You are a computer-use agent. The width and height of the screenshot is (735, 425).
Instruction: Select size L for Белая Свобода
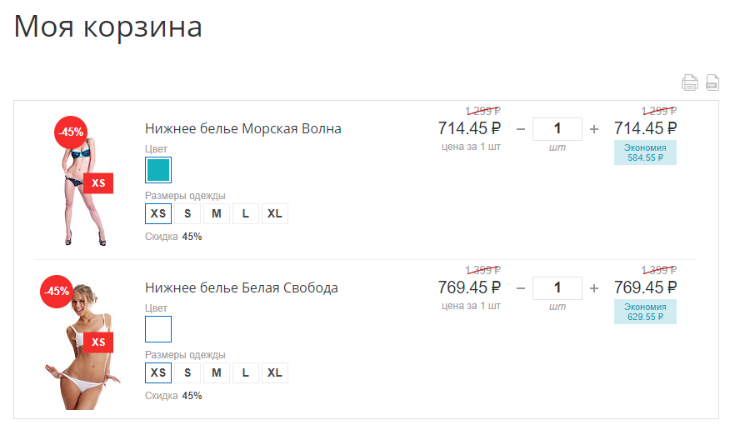(246, 372)
